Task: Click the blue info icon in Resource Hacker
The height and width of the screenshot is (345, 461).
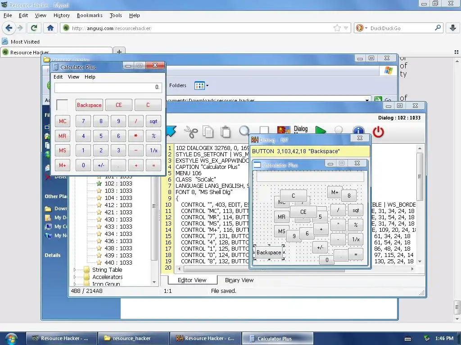Action: [x=358, y=131]
